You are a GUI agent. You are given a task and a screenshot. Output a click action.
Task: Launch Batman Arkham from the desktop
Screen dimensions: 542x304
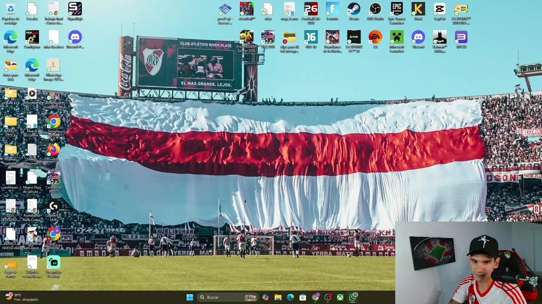(440, 41)
